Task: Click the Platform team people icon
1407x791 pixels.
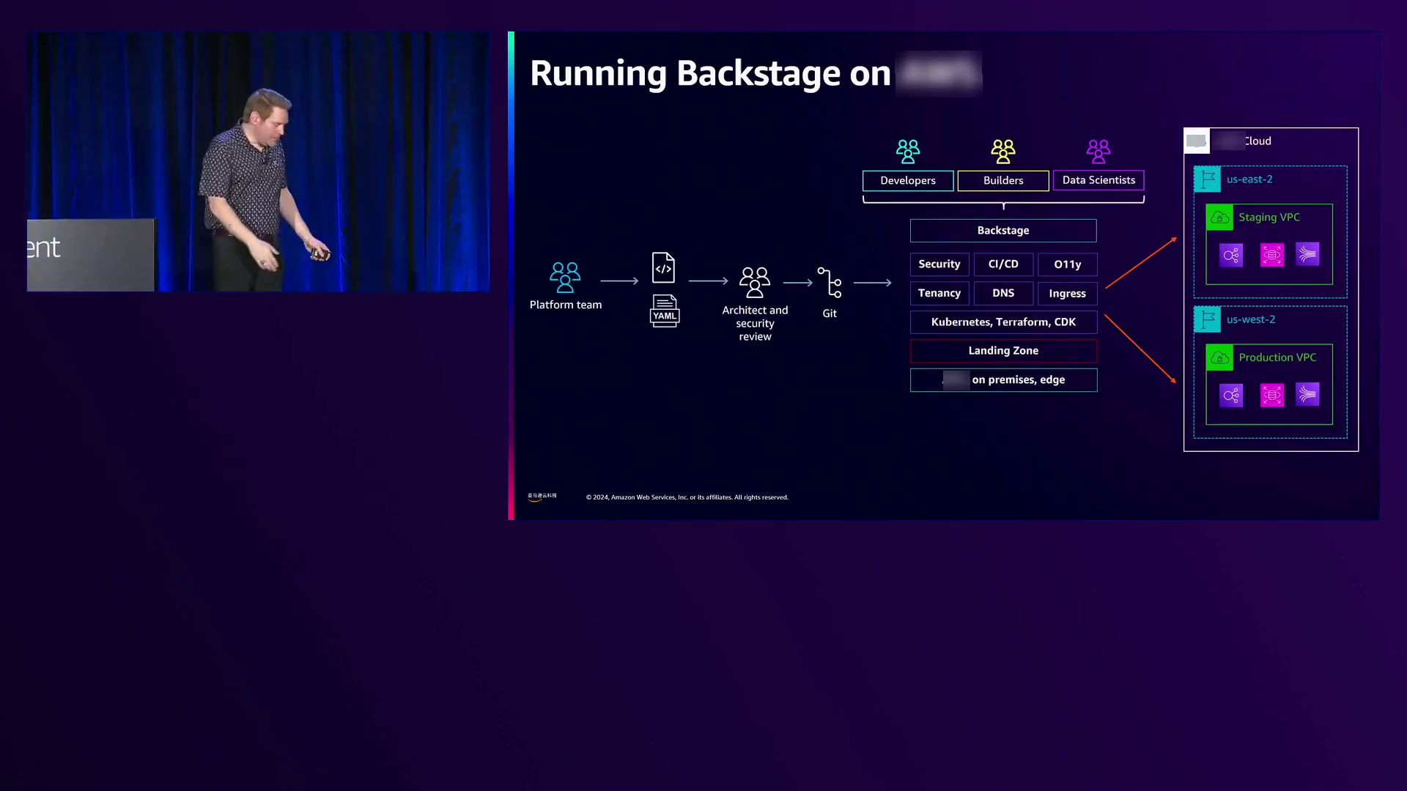Action: pos(565,278)
